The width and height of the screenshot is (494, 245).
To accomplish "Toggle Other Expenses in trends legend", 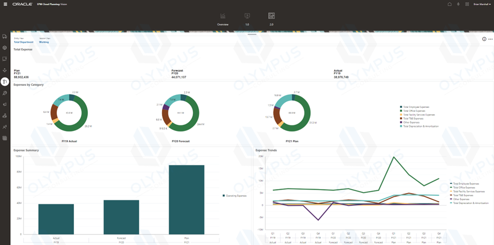I will point(460,199).
